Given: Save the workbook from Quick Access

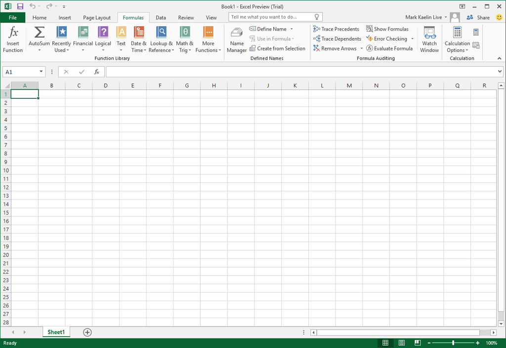Looking at the screenshot, I should click(20, 6).
